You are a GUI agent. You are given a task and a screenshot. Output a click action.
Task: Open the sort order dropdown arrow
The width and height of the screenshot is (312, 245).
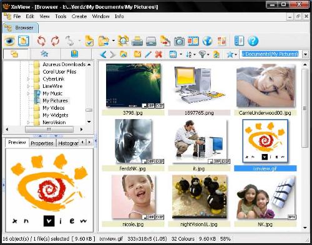click(x=195, y=54)
